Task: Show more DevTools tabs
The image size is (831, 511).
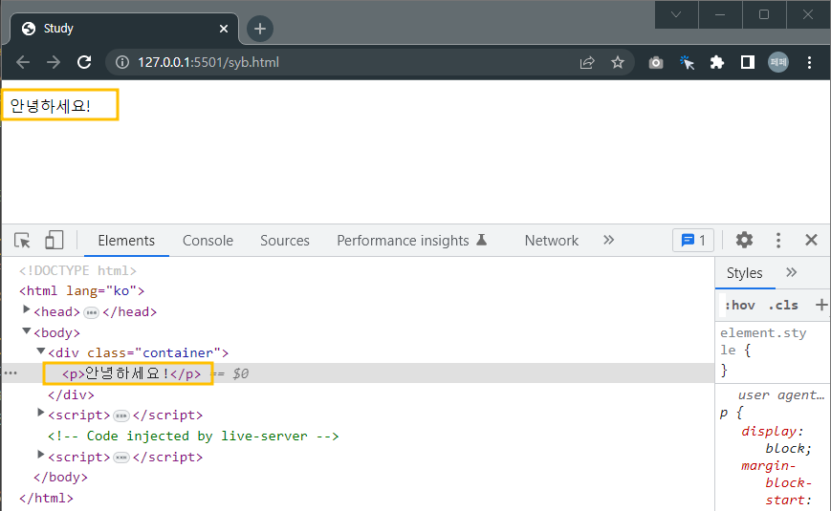Action: pyautogui.click(x=608, y=240)
